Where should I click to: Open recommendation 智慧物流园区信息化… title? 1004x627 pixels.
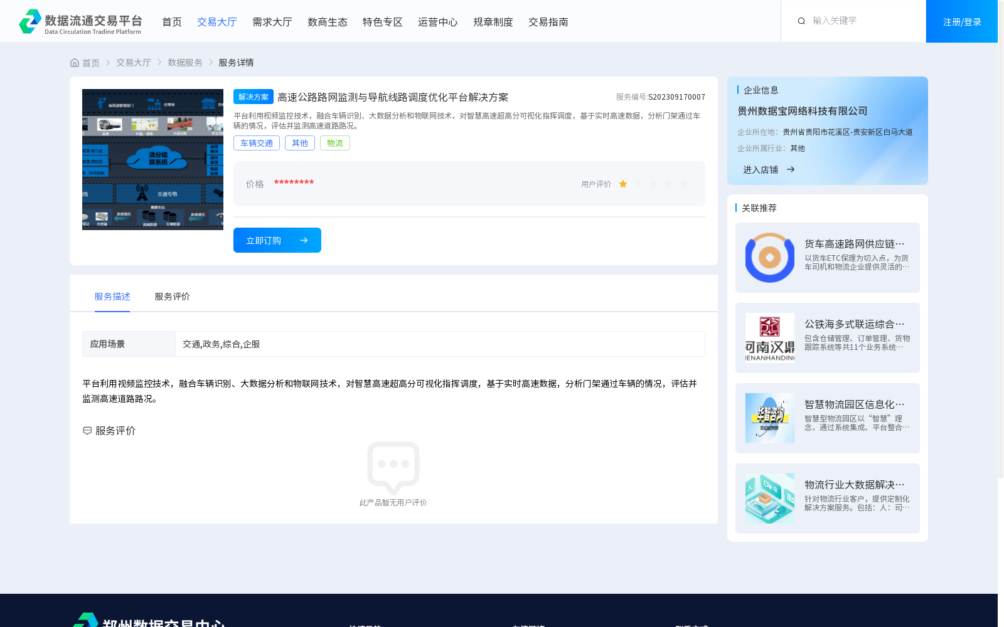855,404
